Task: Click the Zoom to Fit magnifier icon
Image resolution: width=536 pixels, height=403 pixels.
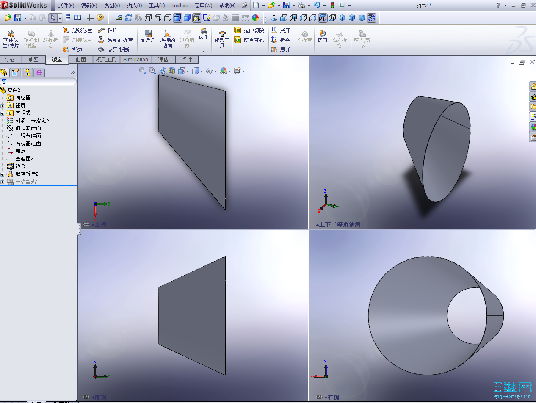Action: point(143,71)
